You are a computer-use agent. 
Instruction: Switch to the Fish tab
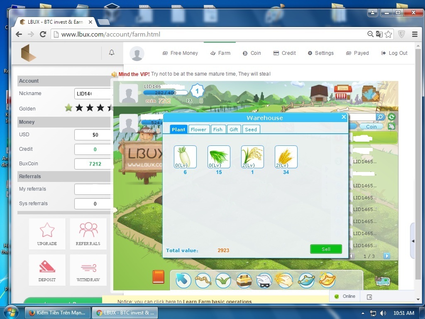[x=217, y=130]
